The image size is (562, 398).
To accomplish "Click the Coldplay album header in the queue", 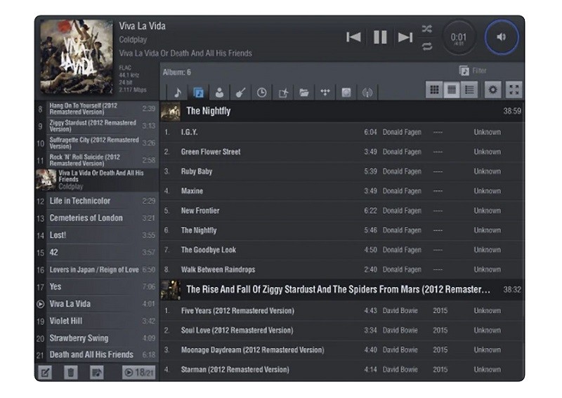I will (x=97, y=180).
